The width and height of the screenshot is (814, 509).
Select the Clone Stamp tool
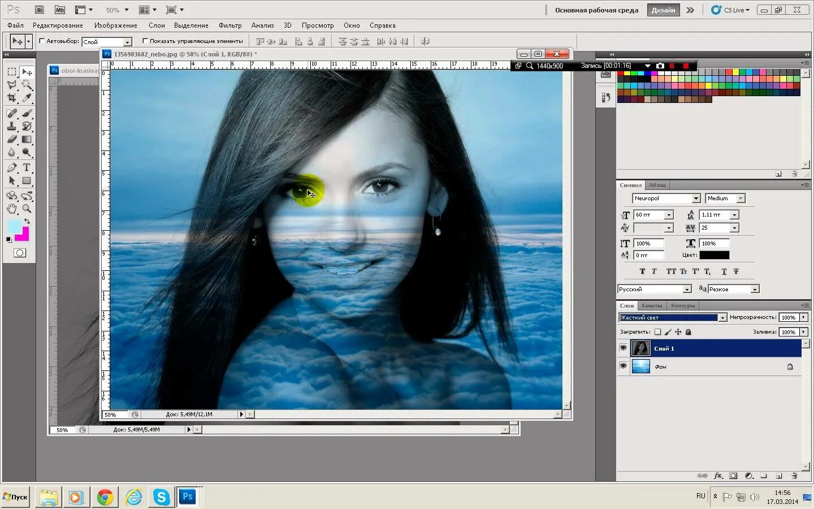pos(12,126)
